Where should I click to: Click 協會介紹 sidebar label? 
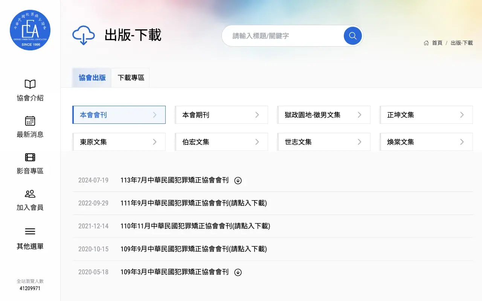point(30,98)
